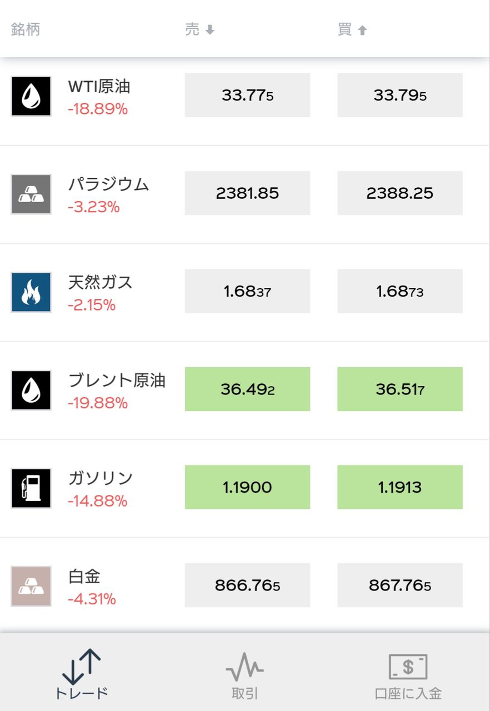490x711 pixels.
Task: Buy 白金 at 867.765
Action: (x=400, y=585)
